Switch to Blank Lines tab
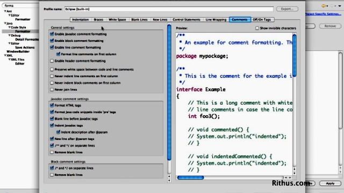344x193 pixels. [x=139, y=19]
